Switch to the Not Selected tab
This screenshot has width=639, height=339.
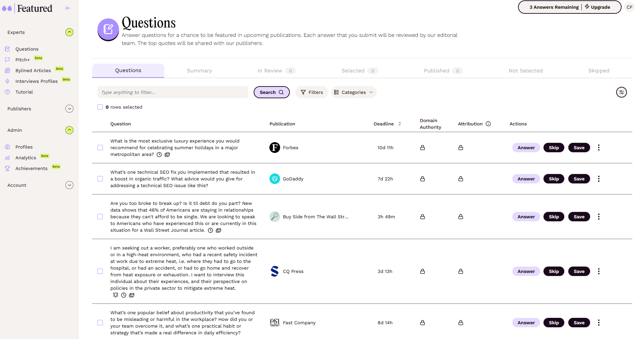pyautogui.click(x=525, y=71)
